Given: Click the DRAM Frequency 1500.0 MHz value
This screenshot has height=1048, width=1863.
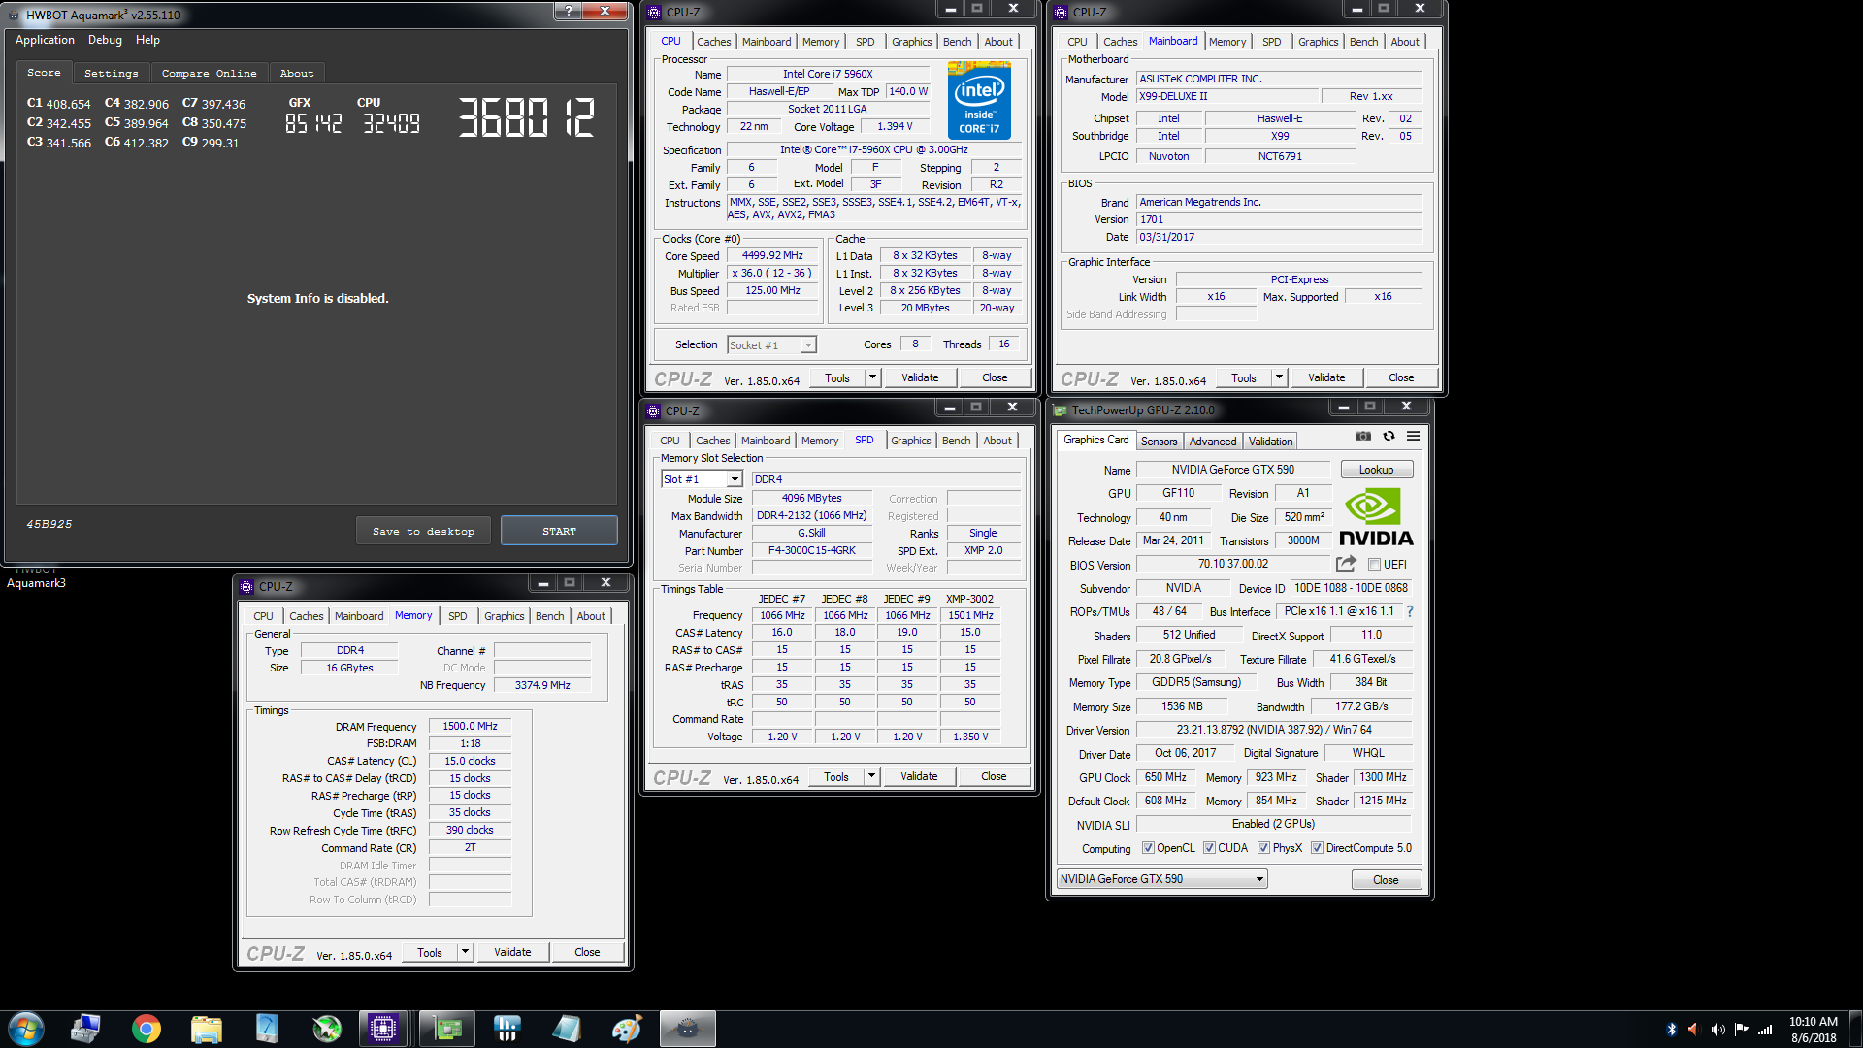Looking at the screenshot, I should click(470, 726).
